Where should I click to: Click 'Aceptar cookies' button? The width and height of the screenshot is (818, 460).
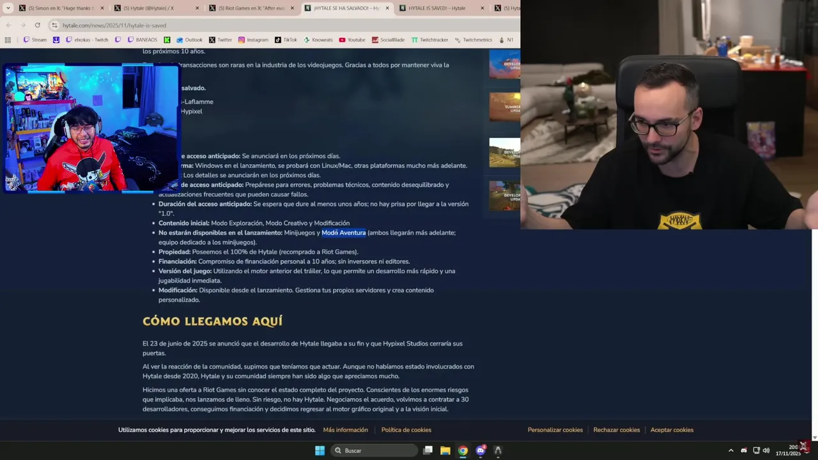click(x=672, y=430)
